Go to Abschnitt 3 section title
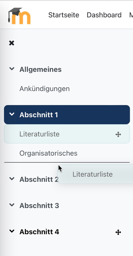 tap(39, 206)
